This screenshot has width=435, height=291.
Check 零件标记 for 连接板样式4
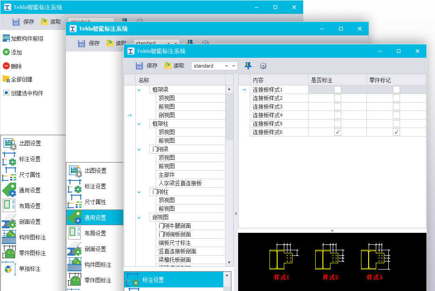(x=396, y=115)
